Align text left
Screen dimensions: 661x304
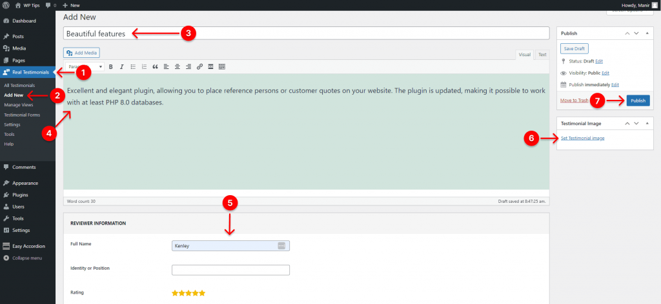coord(167,66)
